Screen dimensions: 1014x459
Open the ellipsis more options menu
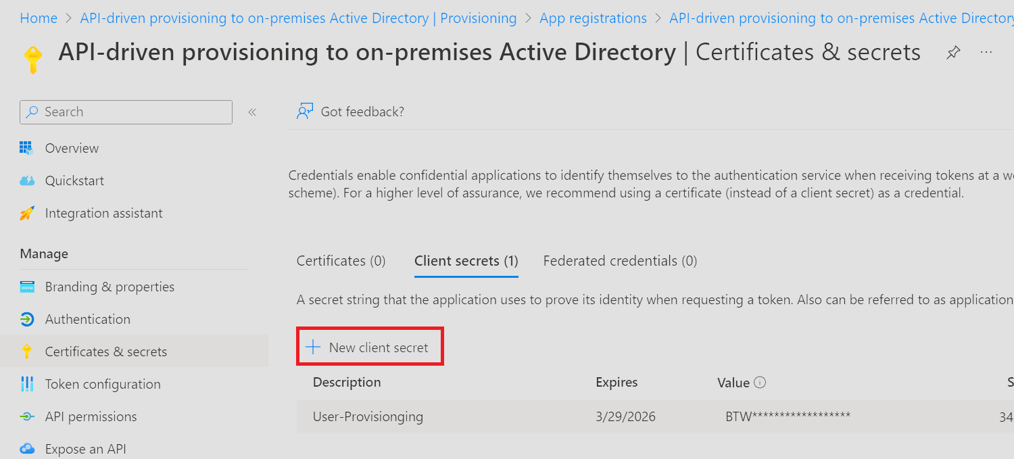pyautogui.click(x=986, y=53)
